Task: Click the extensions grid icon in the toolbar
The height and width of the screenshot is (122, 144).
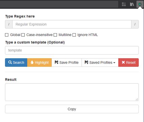Action: click(x=124, y=4)
